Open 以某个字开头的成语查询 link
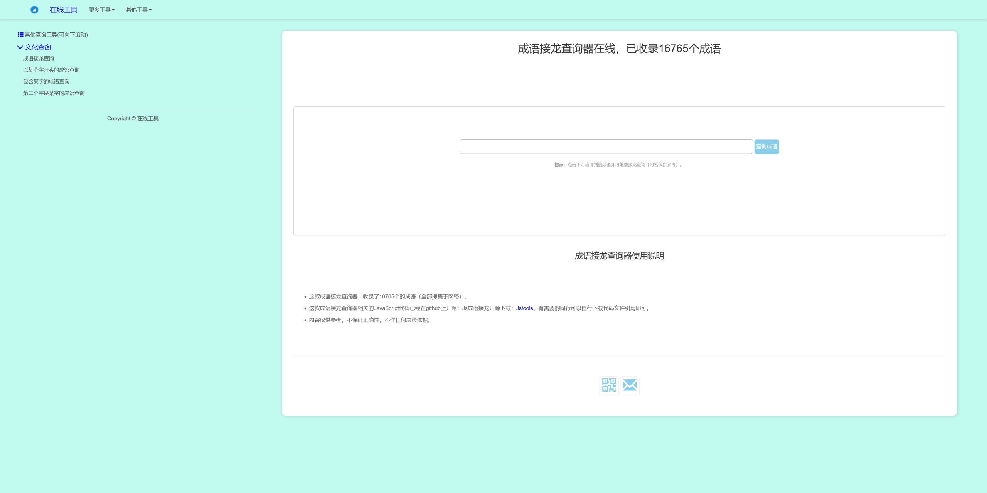 pyautogui.click(x=51, y=70)
